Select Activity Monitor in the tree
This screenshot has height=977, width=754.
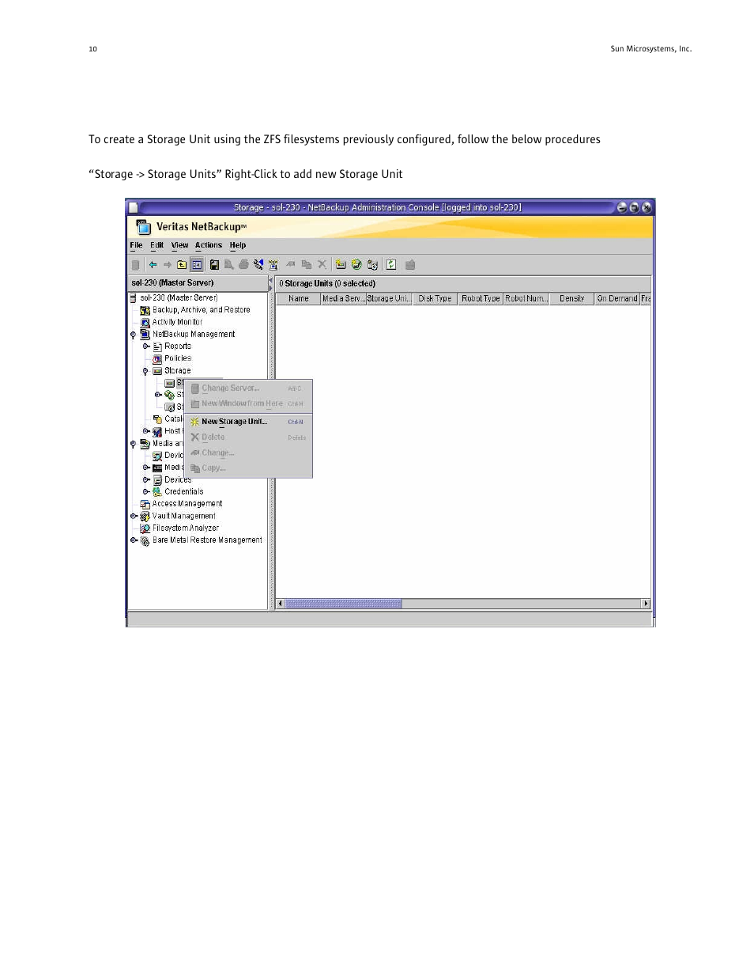(177, 322)
